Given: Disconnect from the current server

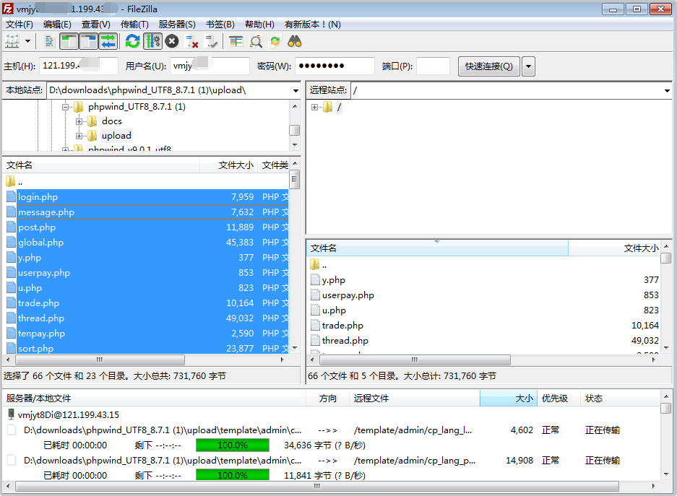Looking at the screenshot, I should pyautogui.click(x=191, y=41).
